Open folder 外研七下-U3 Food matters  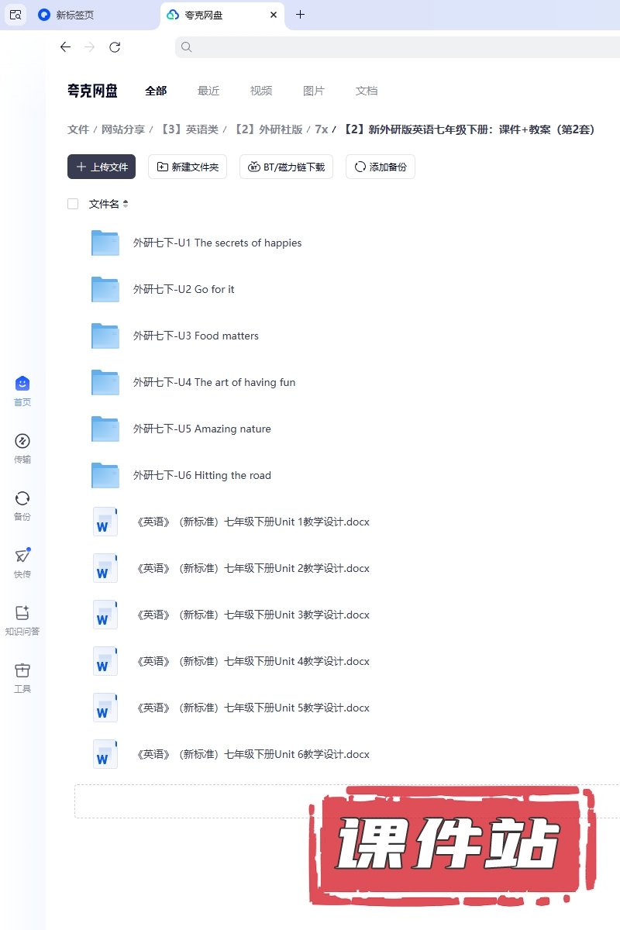coord(195,336)
